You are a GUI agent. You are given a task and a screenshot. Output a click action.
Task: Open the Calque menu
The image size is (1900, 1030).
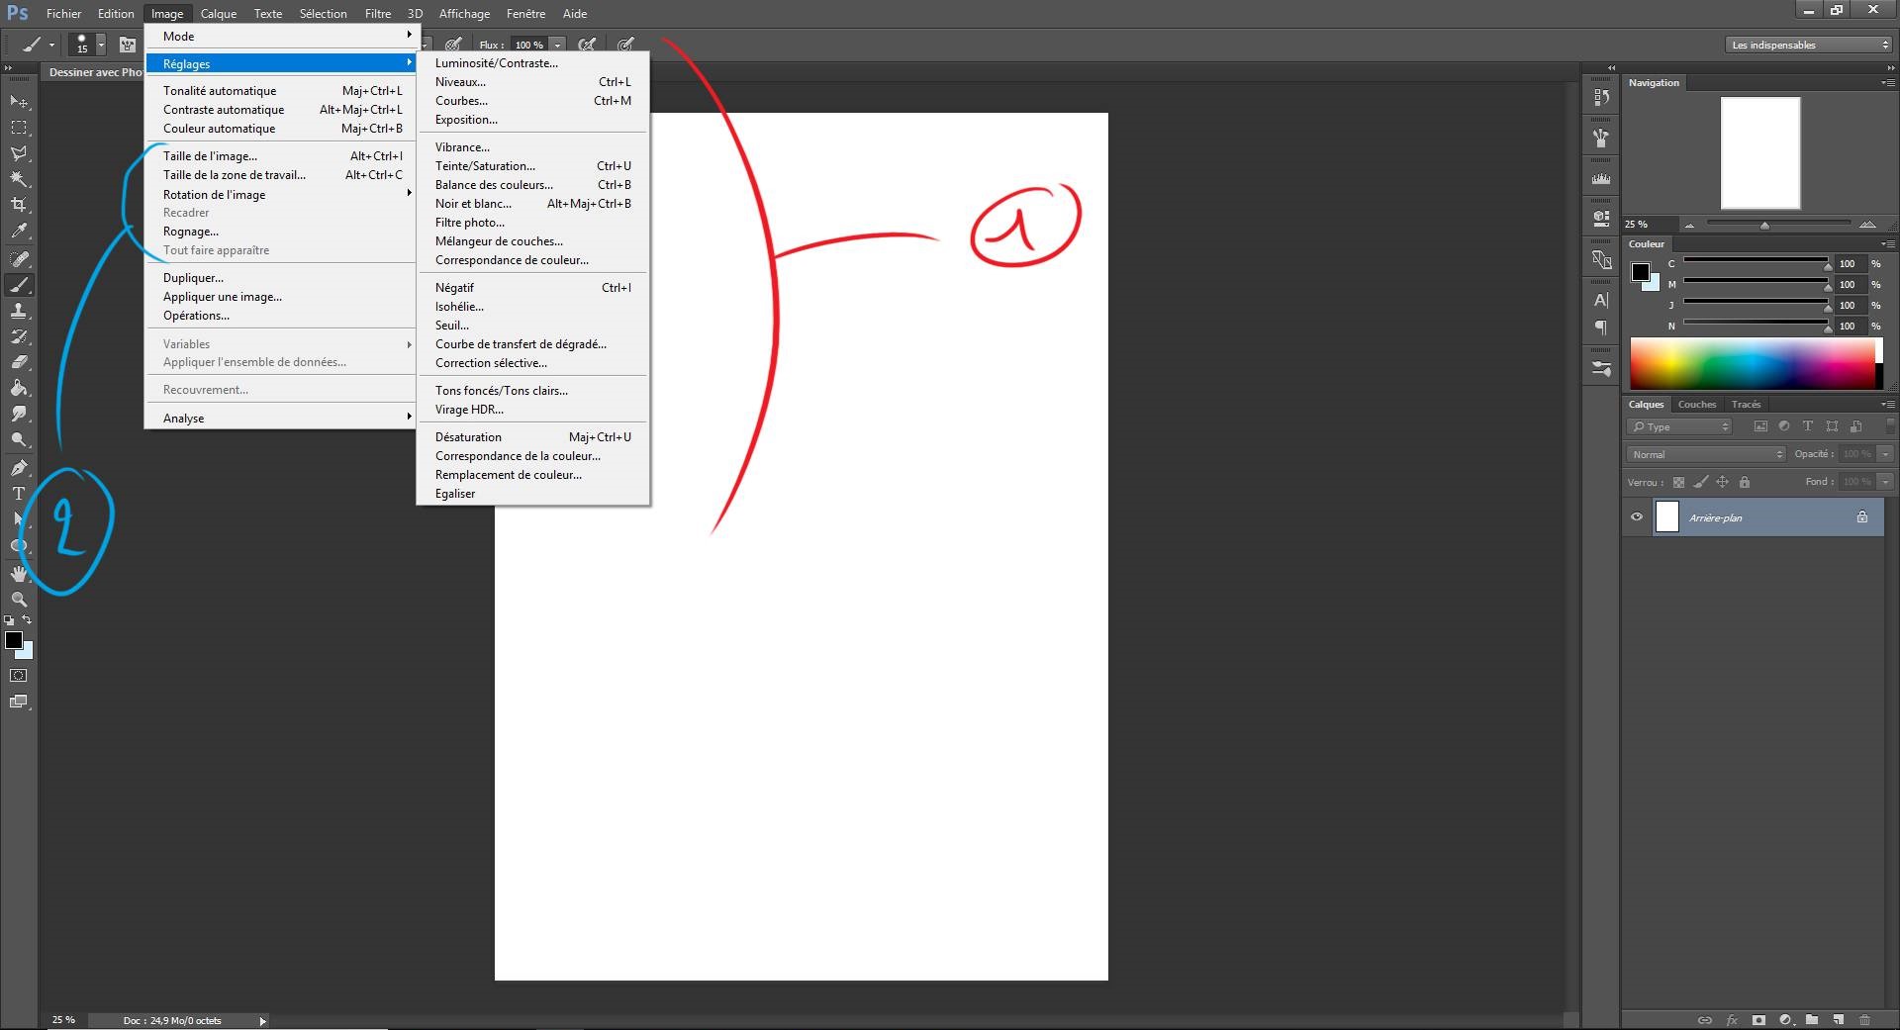click(x=217, y=13)
